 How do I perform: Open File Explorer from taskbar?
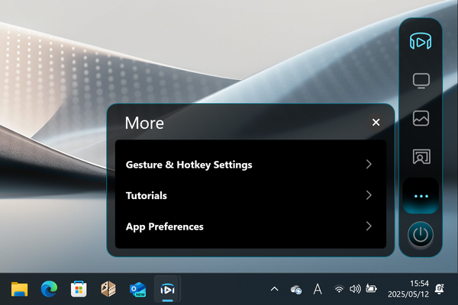click(20, 289)
